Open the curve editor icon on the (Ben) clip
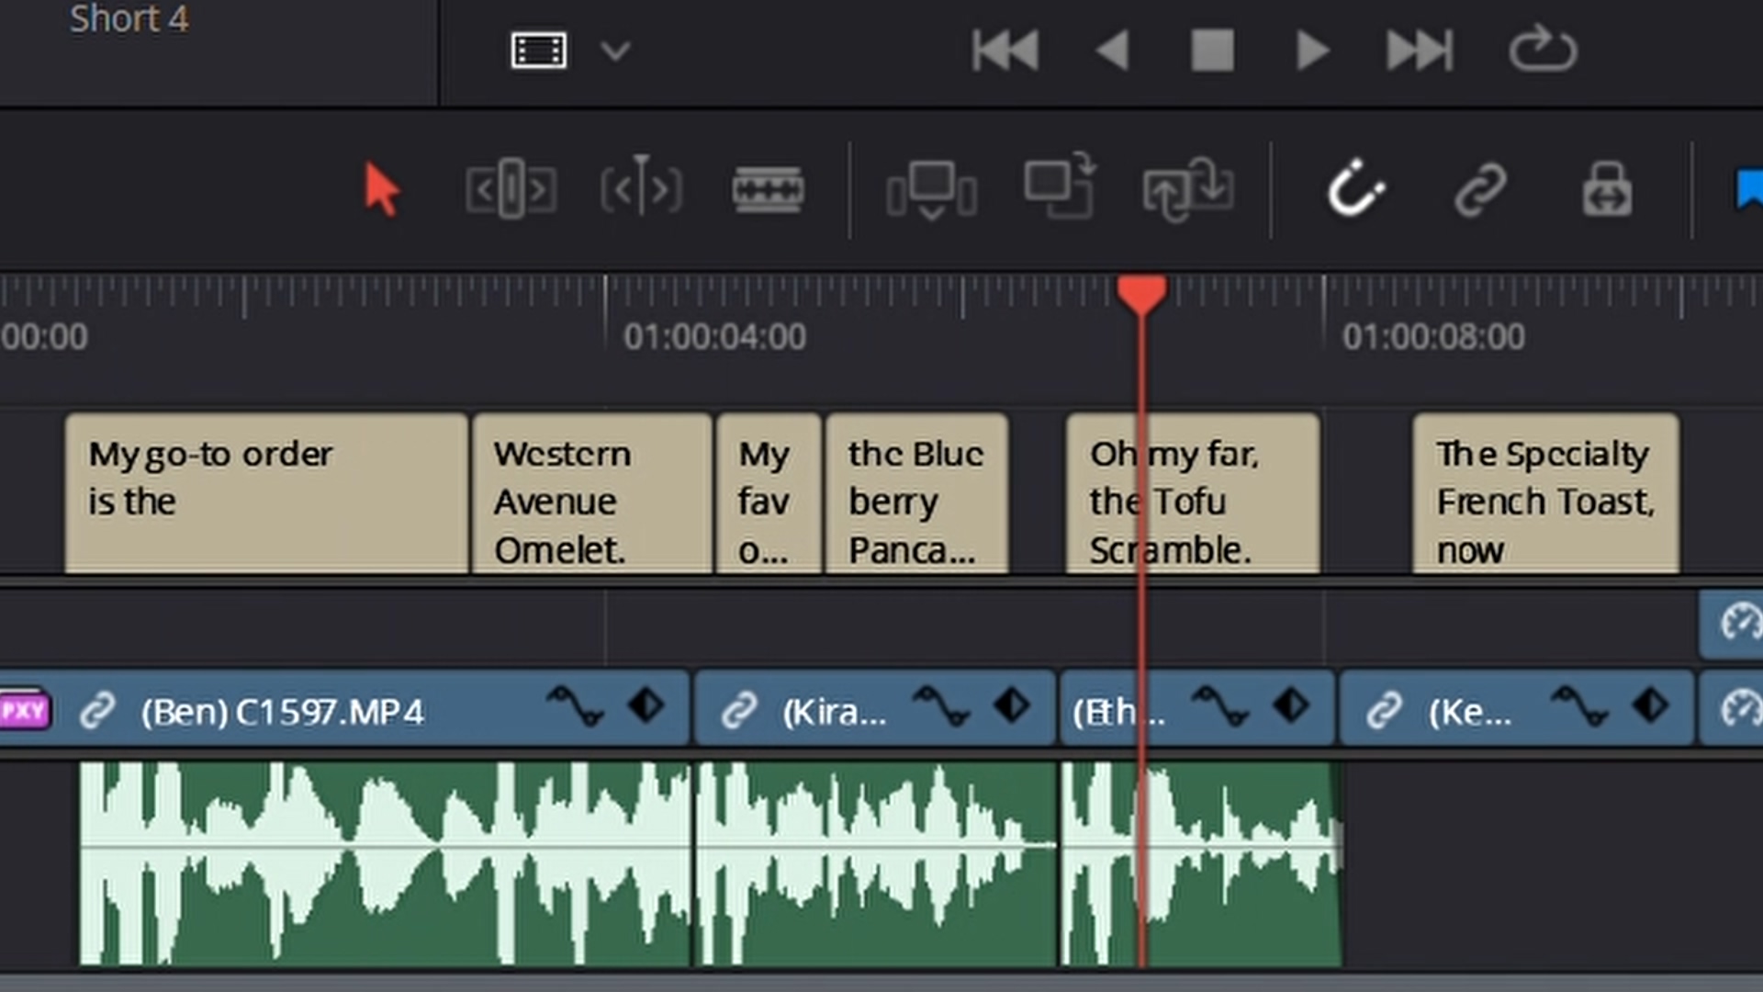 (x=576, y=707)
